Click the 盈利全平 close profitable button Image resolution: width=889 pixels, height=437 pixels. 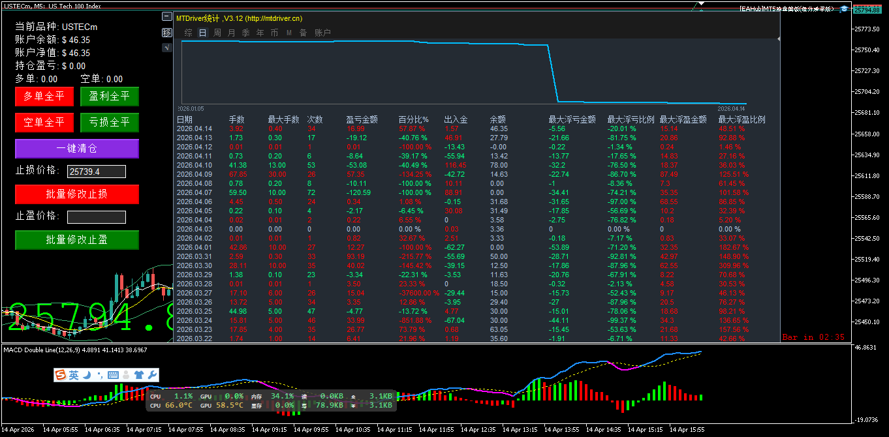pos(110,97)
